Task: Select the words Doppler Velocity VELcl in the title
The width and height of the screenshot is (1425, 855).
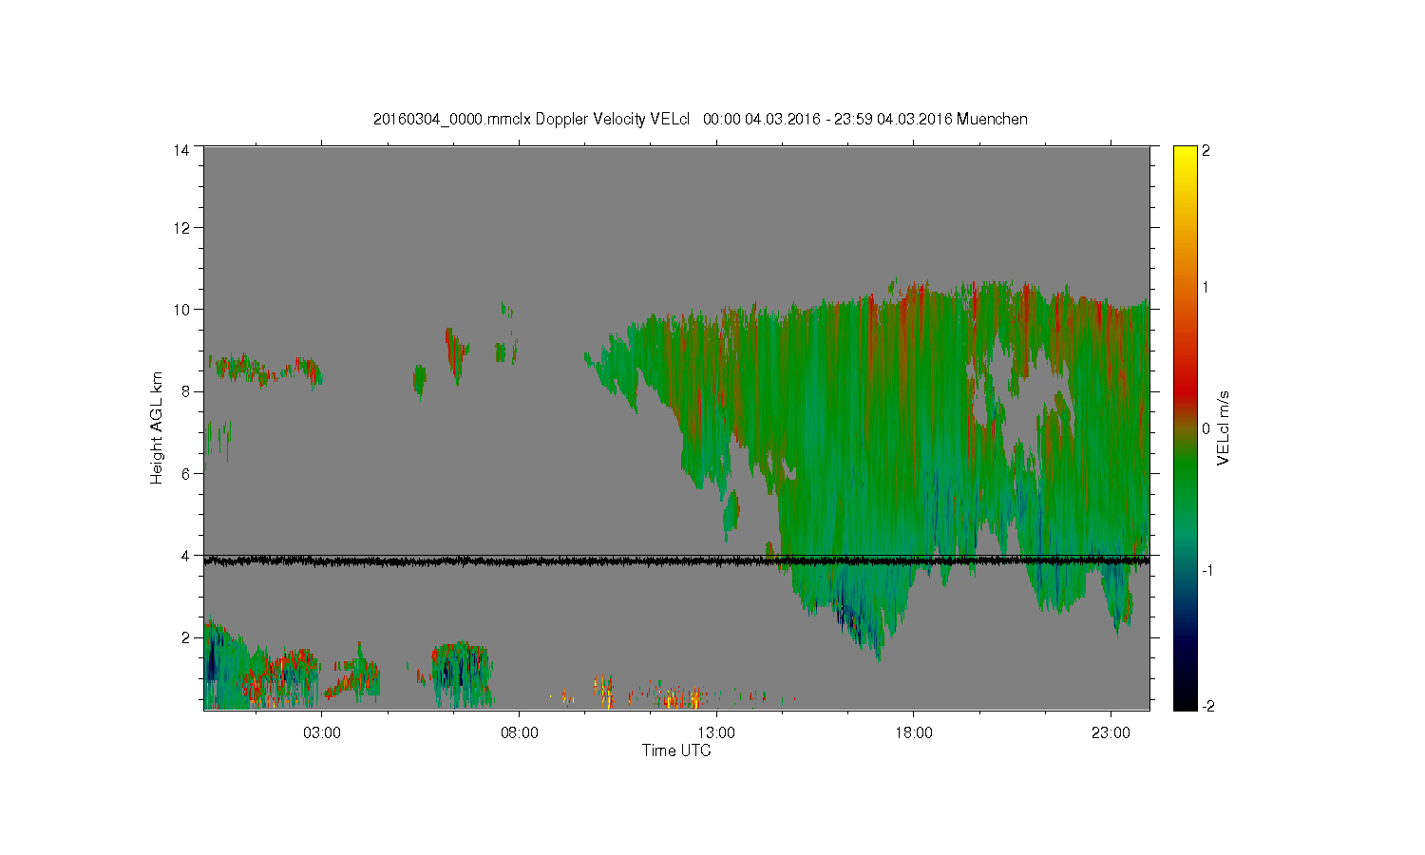Action: pos(612,120)
